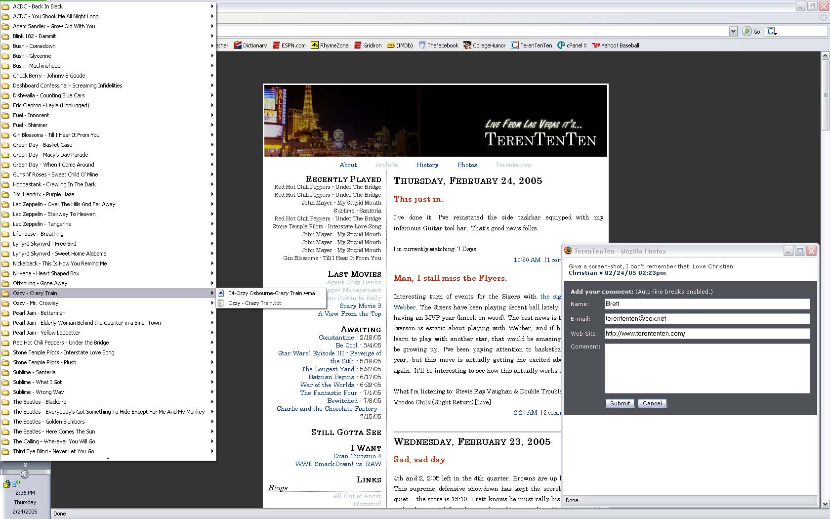830x519 pixels.
Task: Expand submenu arrow for Pearl Jam - Betterman
Action: click(x=212, y=313)
